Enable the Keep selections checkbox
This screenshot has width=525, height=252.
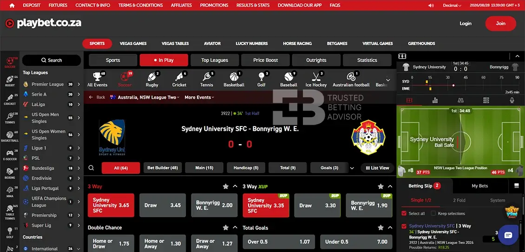[x=433, y=213]
